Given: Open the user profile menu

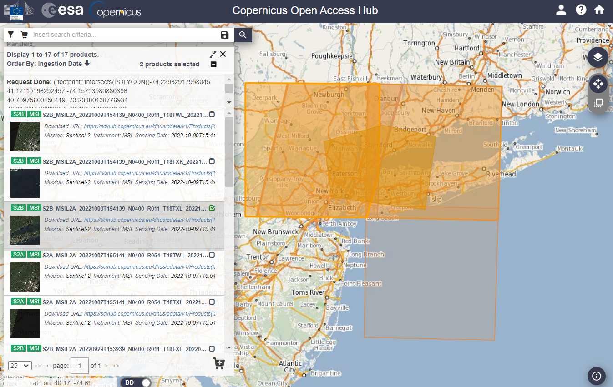Looking at the screenshot, I should click(561, 10).
